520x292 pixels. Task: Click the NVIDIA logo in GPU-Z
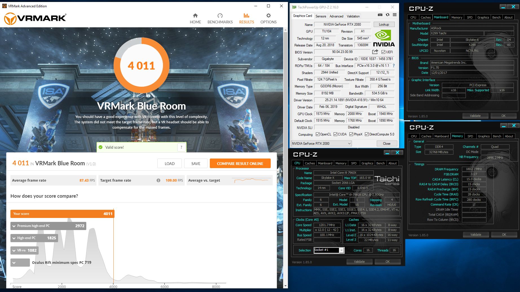pyautogui.click(x=384, y=39)
